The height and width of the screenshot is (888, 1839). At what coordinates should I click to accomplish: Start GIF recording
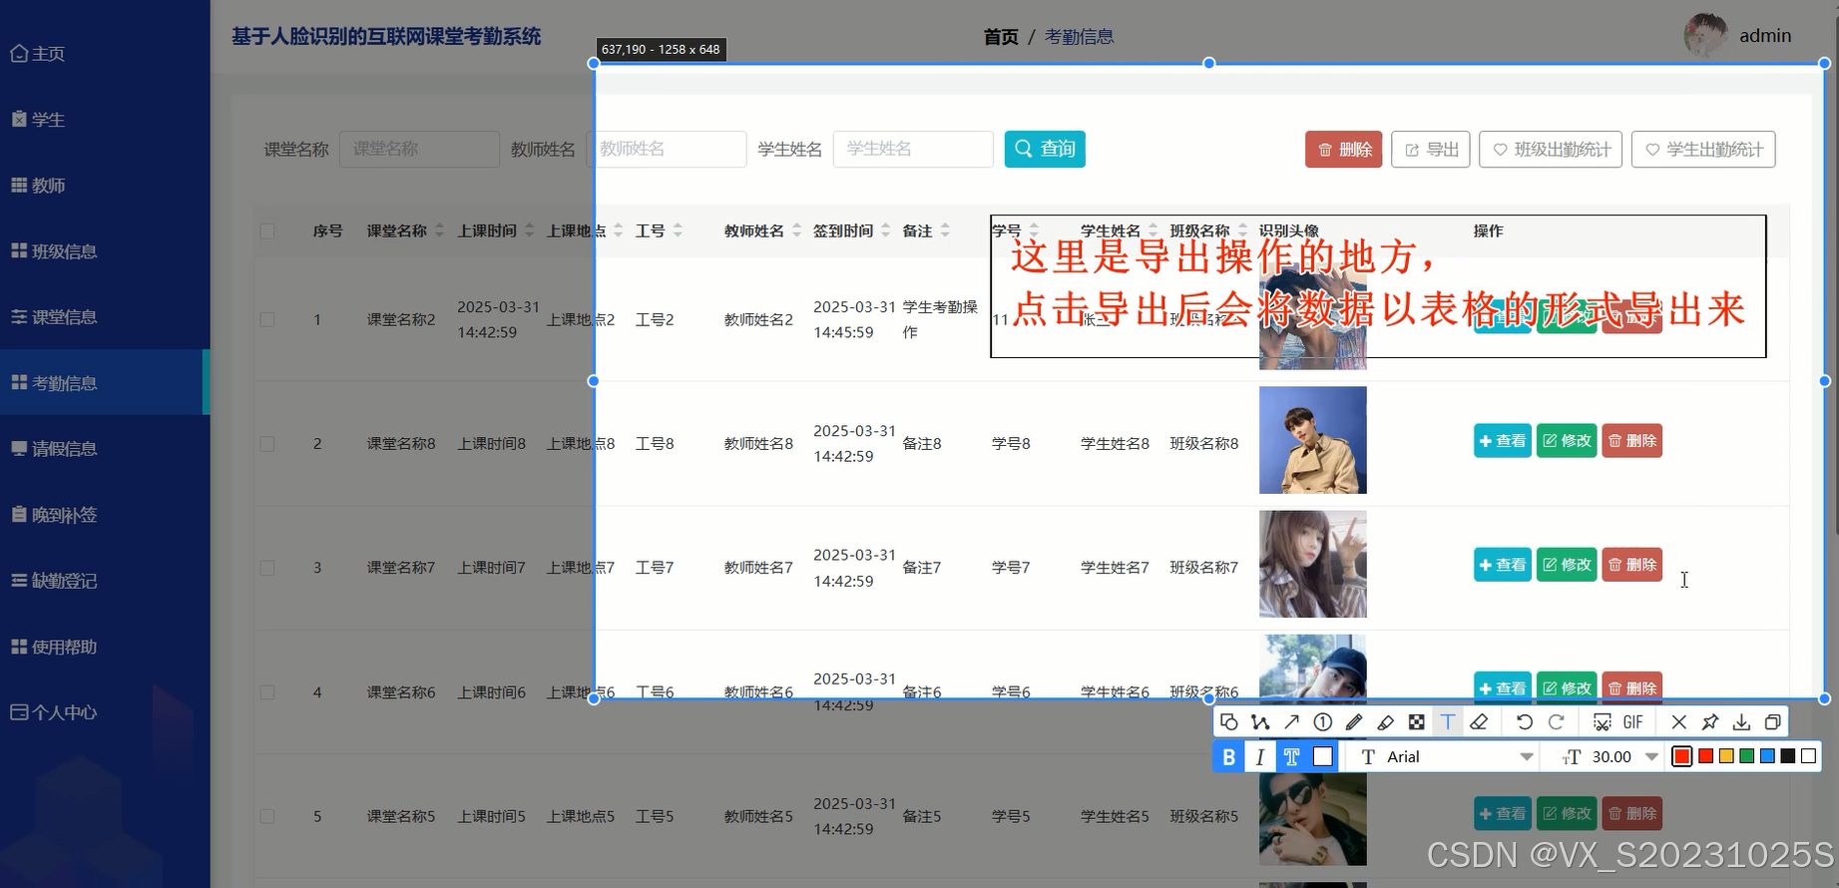[x=1633, y=722]
